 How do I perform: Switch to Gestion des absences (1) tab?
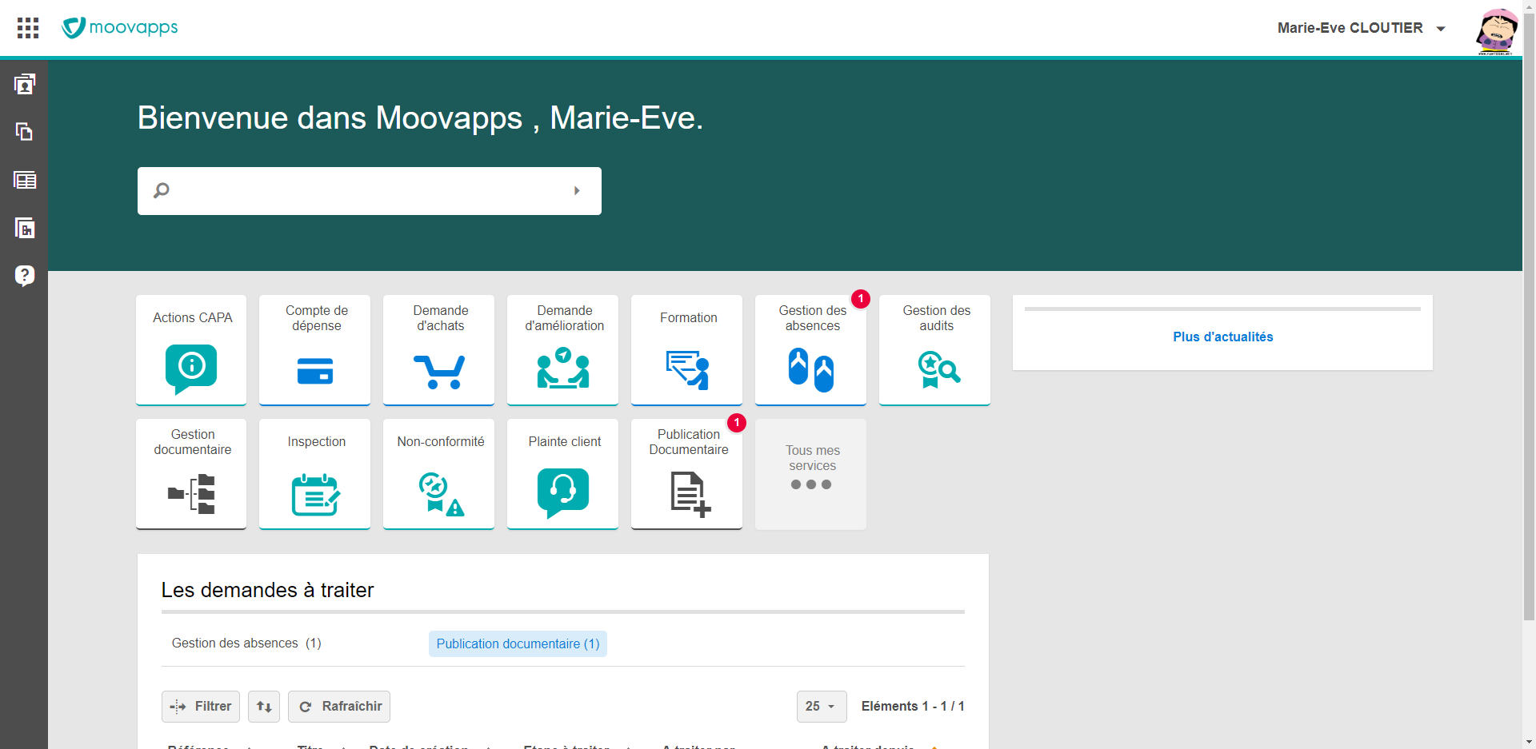pos(246,643)
